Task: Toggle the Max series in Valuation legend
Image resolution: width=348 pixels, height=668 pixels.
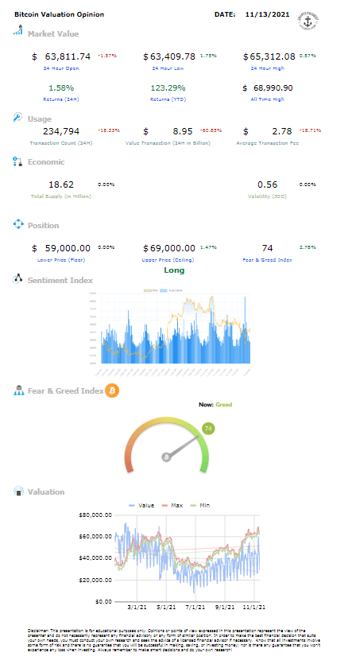Action: [x=172, y=505]
